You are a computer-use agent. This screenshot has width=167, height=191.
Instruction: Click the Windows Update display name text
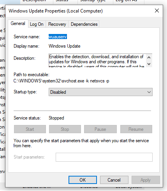[65, 46]
